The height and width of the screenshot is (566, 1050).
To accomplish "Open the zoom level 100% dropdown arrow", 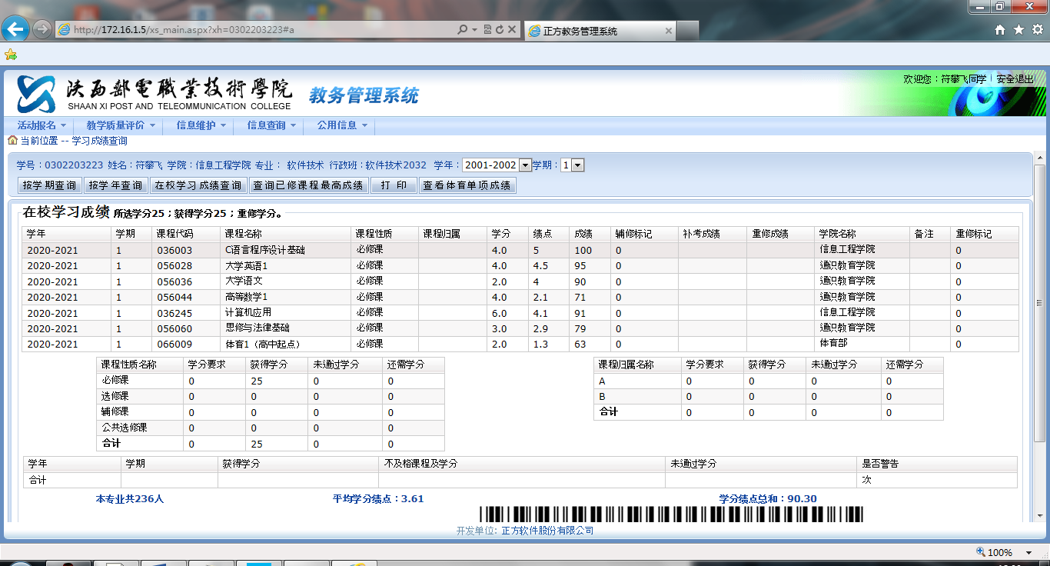I will [1029, 552].
